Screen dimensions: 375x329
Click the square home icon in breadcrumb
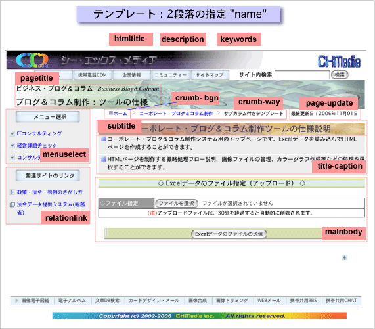pos(111,113)
